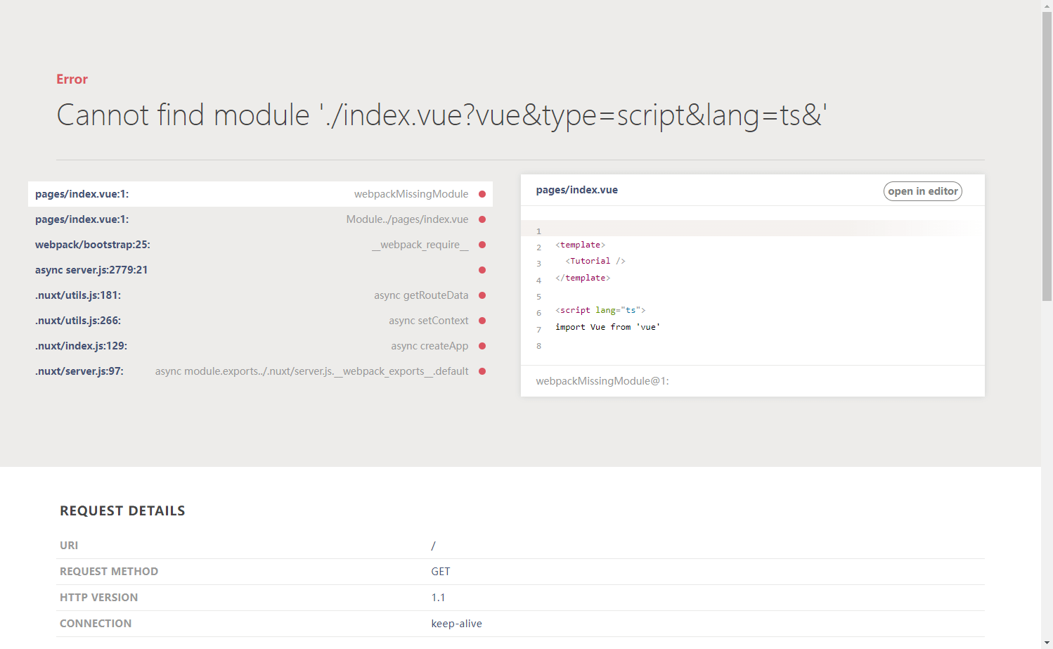Click red dot beside async setContext

482,321
